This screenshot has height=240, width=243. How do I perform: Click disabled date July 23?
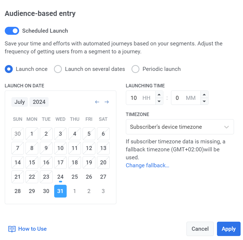pos(46,177)
